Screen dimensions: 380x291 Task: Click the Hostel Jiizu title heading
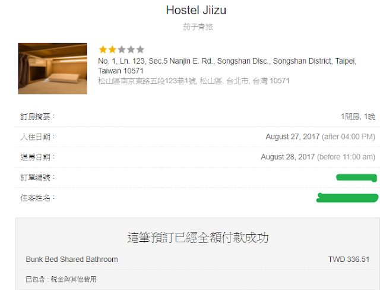pos(196,11)
